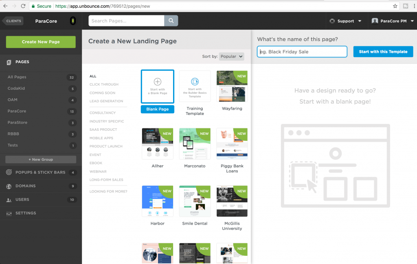
Task: Select the Blank Page template thumbnail
Action: [x=158, y=86]
